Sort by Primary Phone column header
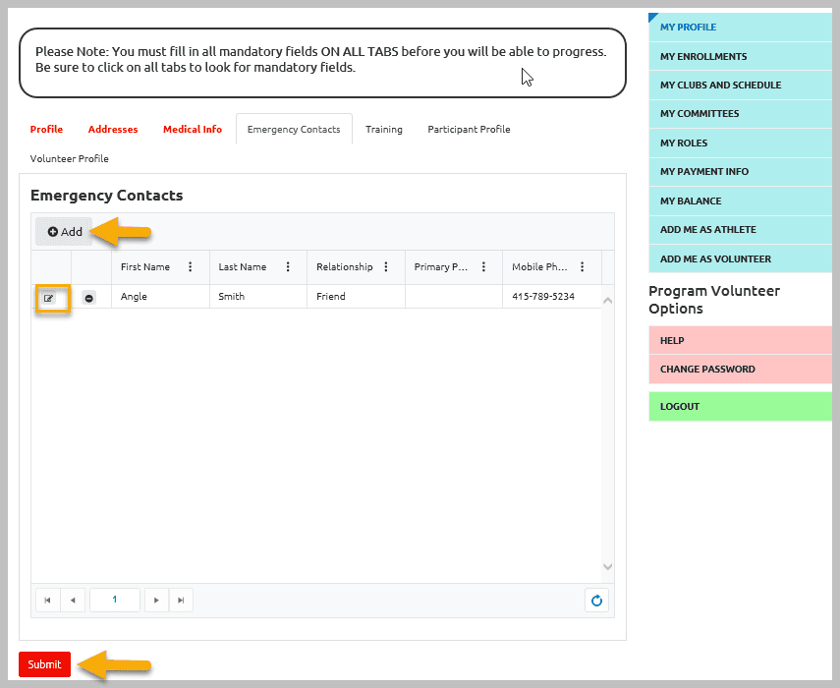Screen dimensions: 840x688 tap(441, 266)
